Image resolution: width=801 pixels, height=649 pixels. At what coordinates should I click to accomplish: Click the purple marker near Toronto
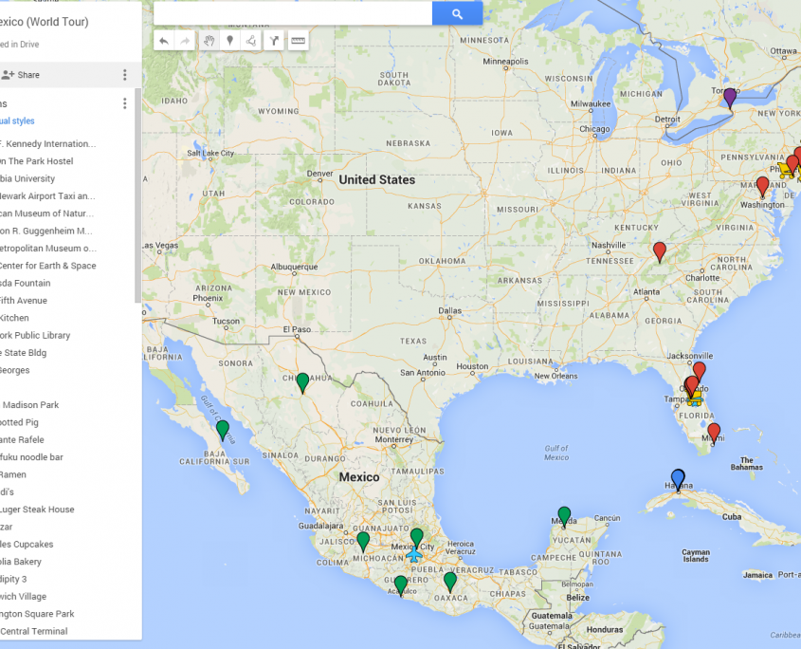coord(730,96)
